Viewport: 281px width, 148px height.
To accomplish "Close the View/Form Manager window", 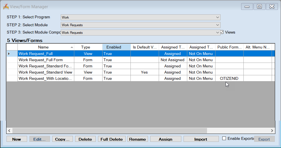I will click(x=272, y=6).
